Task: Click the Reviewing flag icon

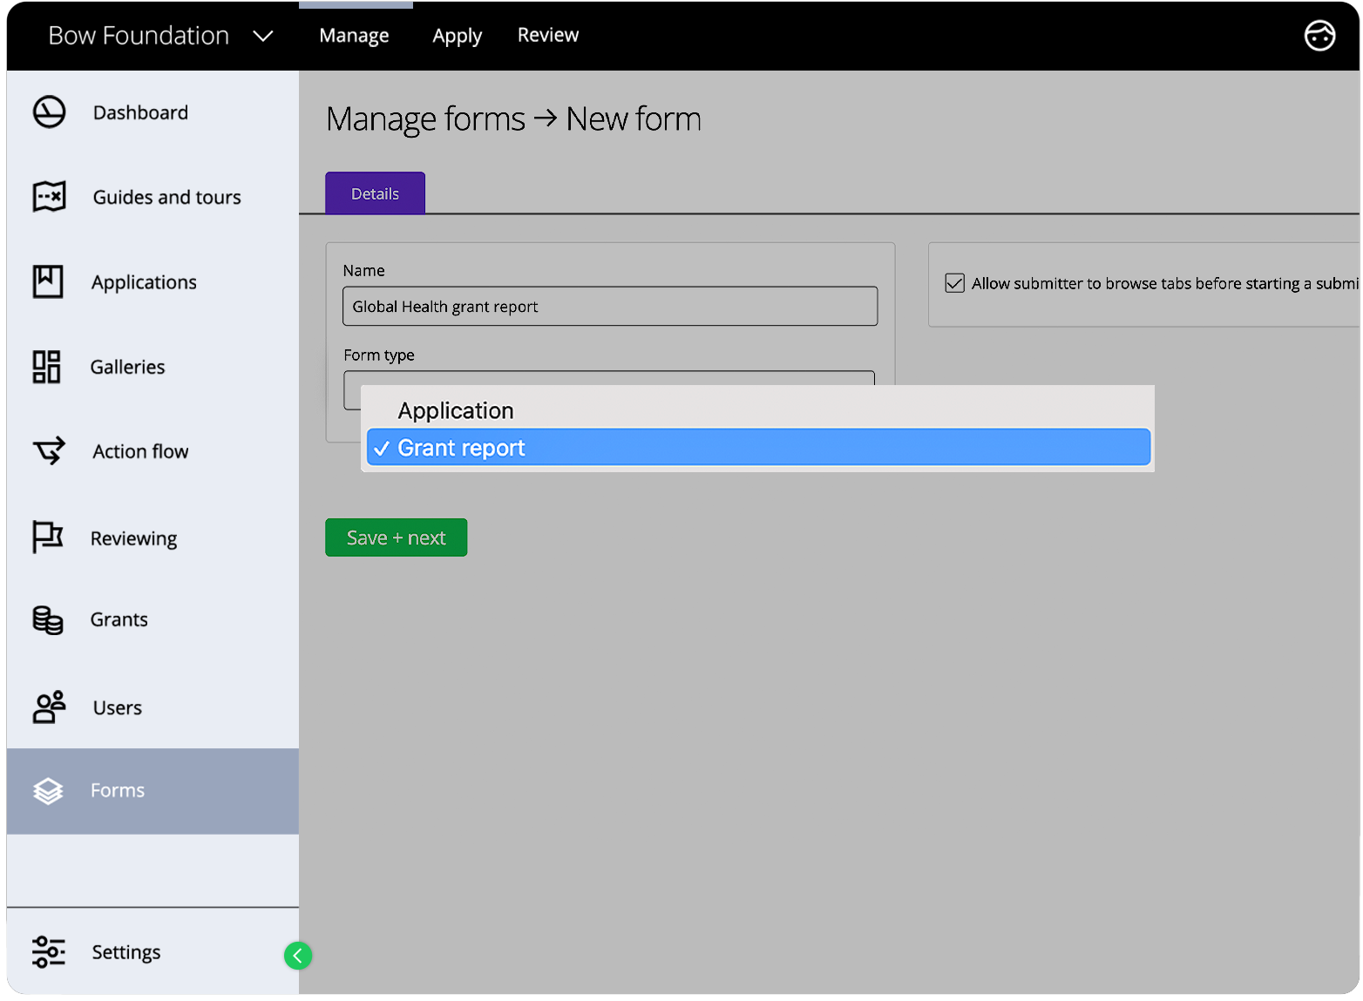Action: [x=48, y=537]
